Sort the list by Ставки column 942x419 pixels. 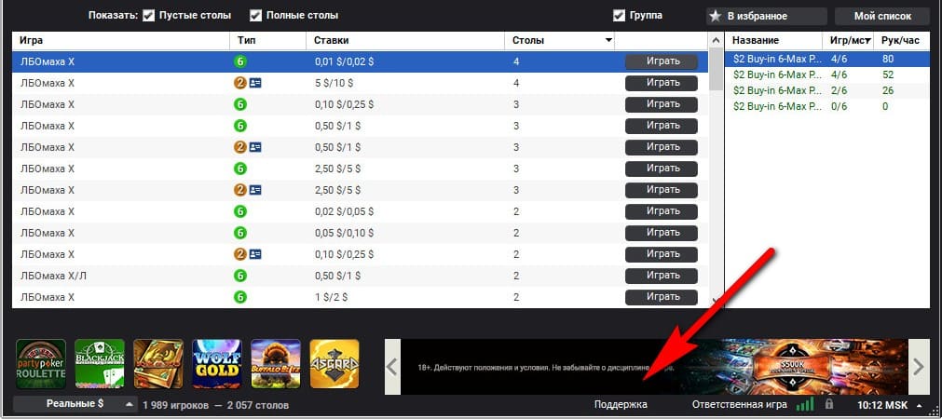405,40
